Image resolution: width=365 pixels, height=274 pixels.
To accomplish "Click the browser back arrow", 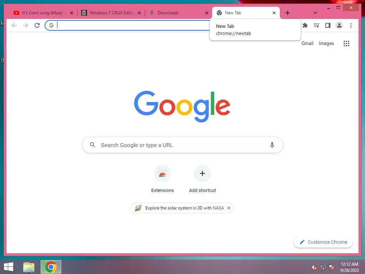I will (14, 25).
